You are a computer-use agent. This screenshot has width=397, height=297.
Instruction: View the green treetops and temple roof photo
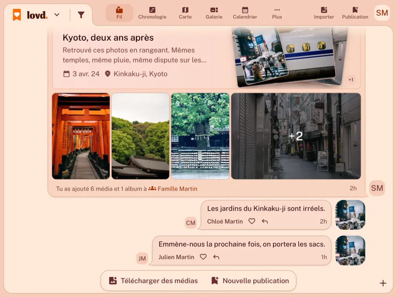point(140,136)
